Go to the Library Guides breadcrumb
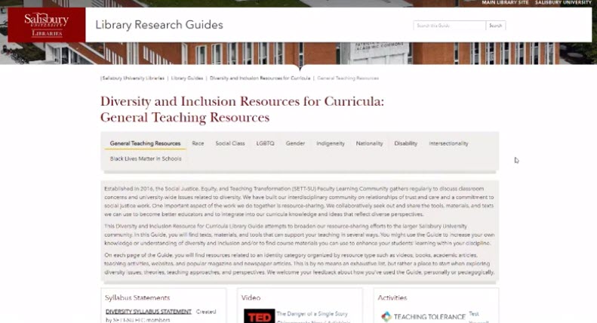This screenshot has width=597, height=323. coord(187,78)
